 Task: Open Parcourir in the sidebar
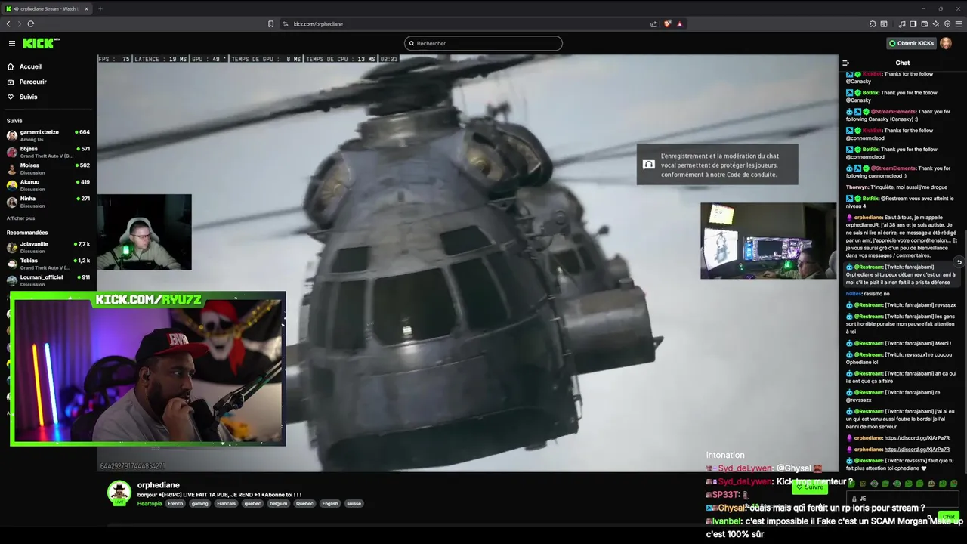tap(32, 82)
